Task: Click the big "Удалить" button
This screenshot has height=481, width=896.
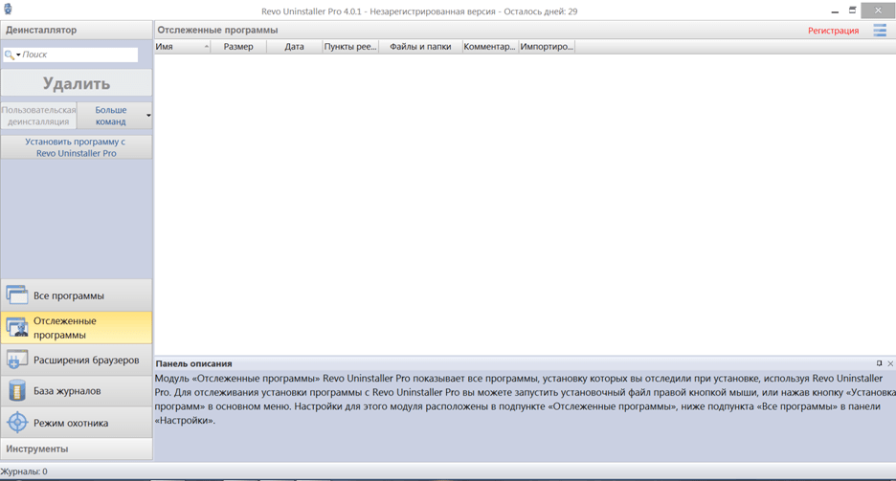Action: tap(77, 83)
